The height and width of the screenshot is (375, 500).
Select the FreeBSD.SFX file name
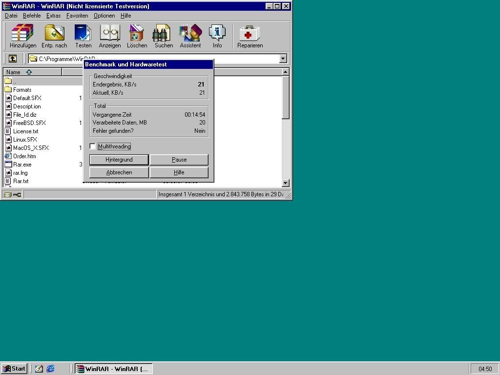coord(29,123)
